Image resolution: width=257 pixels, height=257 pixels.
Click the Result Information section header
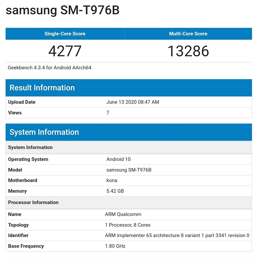129,88
